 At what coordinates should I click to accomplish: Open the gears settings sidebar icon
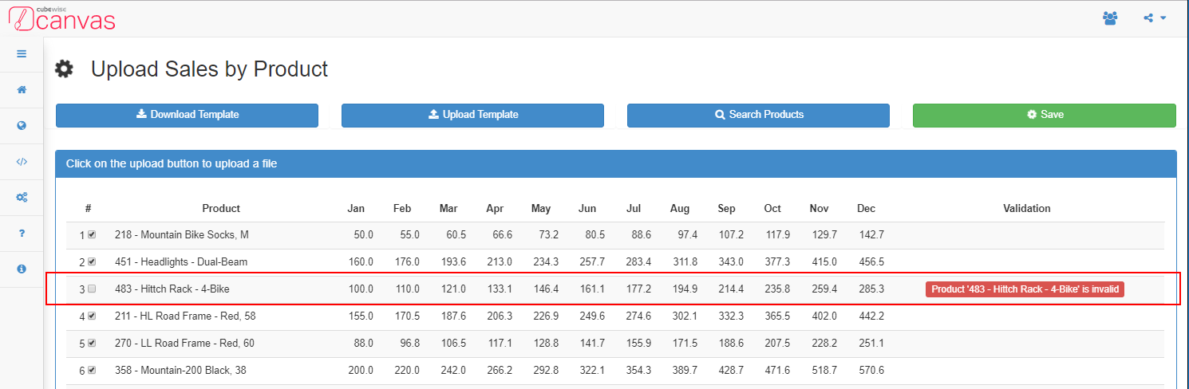(22, 197)
